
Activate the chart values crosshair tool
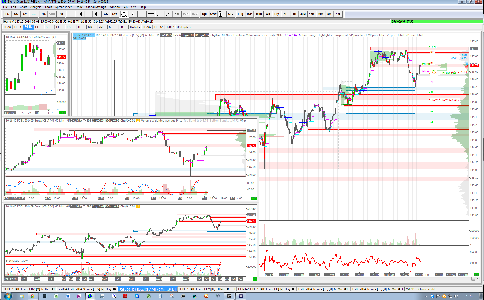pos(142,14)
